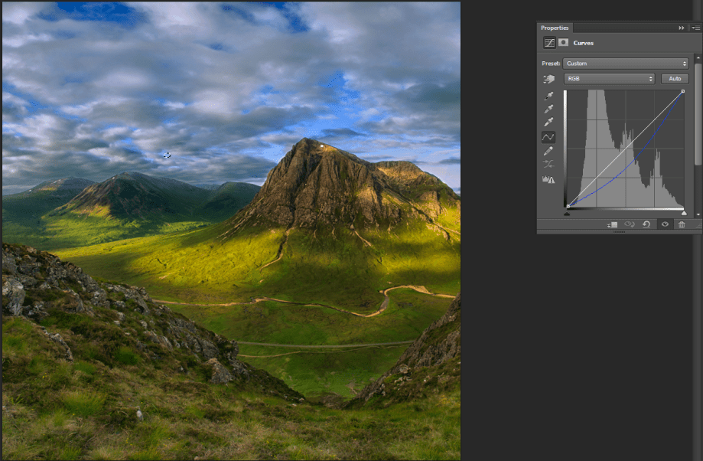Viewport: 703px width, 461px height.
Task: Select the gray point eyedropper
Action: (x=548, y=109)
